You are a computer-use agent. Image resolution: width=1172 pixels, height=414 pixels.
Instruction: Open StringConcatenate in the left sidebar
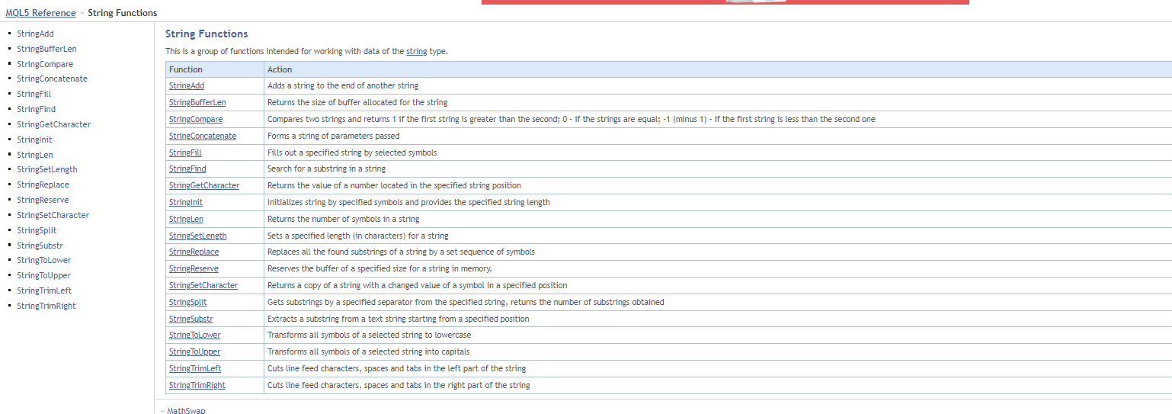pos(52,79)
